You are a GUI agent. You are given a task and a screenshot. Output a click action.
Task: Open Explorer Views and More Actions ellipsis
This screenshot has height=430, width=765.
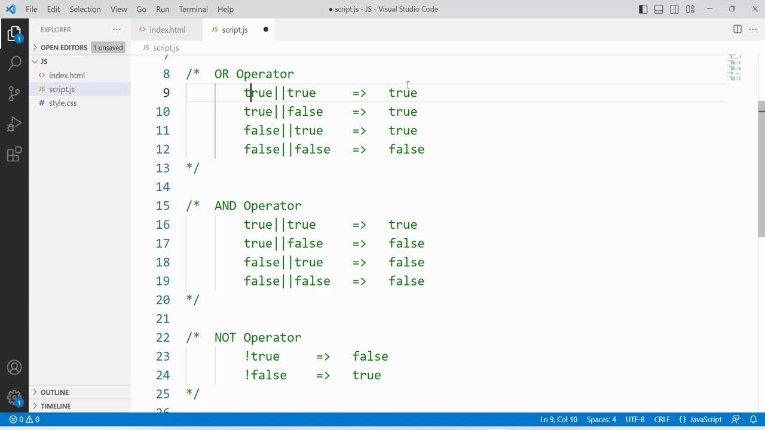coord(117,29)
